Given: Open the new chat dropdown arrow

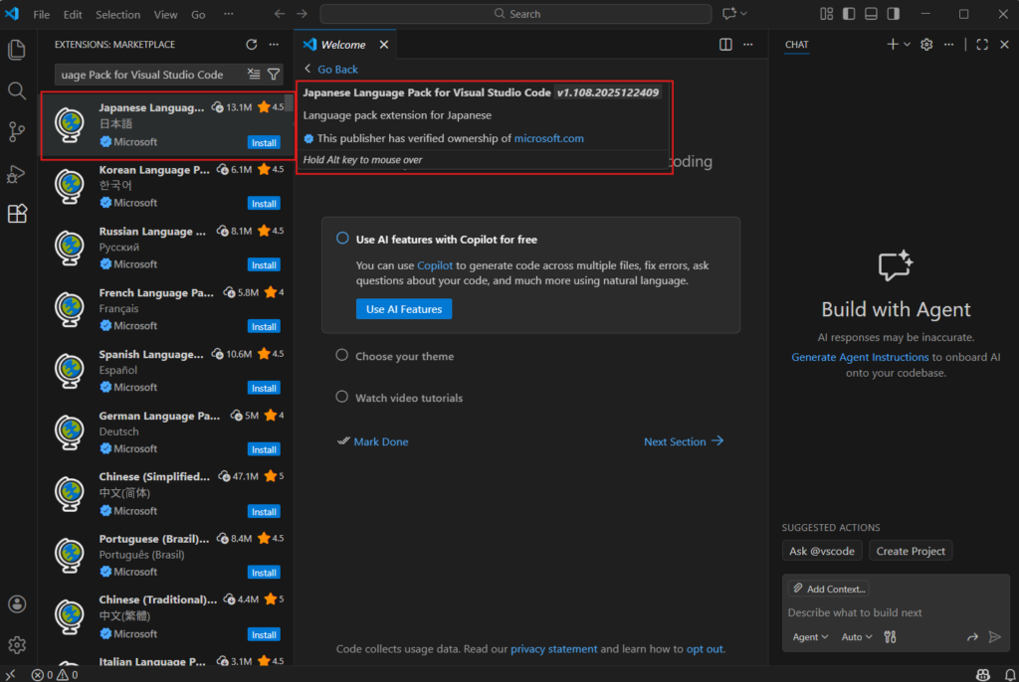Looking at the screenshot, I should click(907, 45).
